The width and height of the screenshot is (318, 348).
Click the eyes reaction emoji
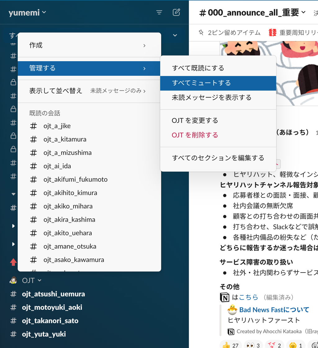click(x=250, y=345)
